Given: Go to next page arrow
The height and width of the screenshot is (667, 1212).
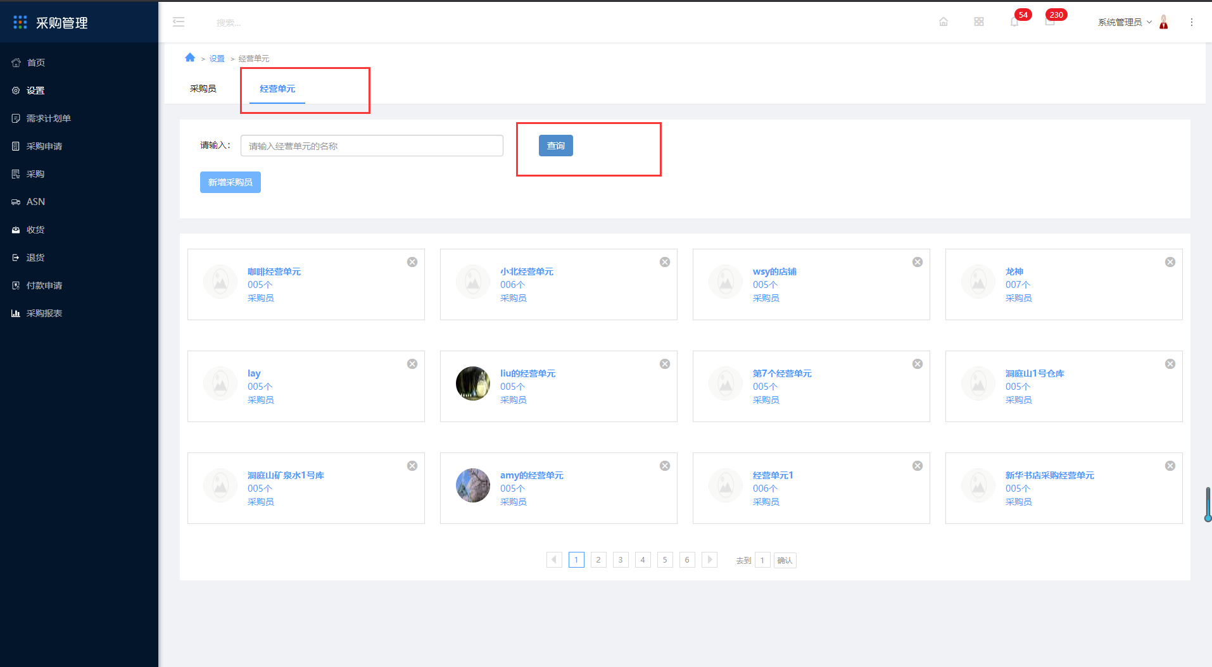Looking at the screenshot, I should [x=709, y=560].
